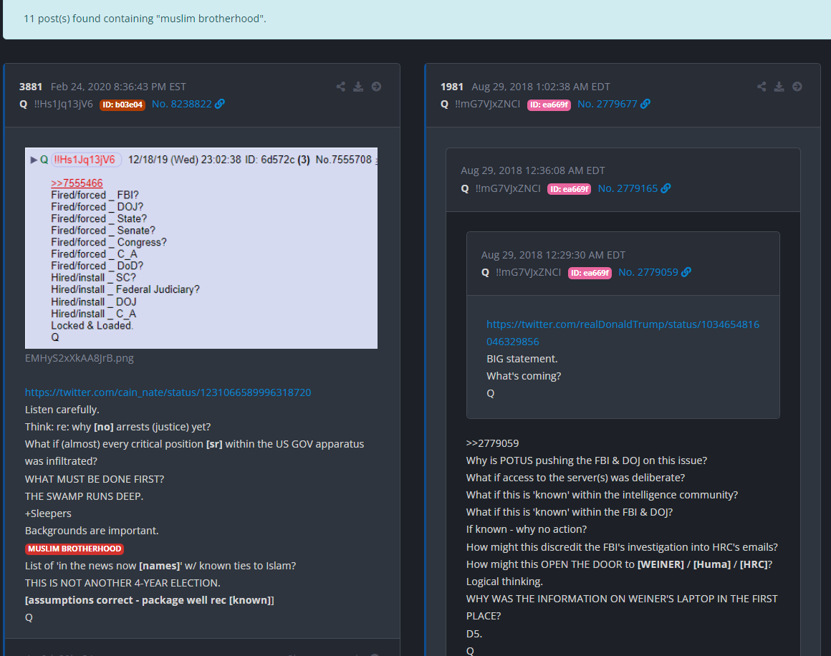Image resolution: width=831 pixels, height=656 pixels.
Task: Click "THIS IS NOT ANOTHER 4-YEAR ELECTION."
Action: [x=123, y=583]
